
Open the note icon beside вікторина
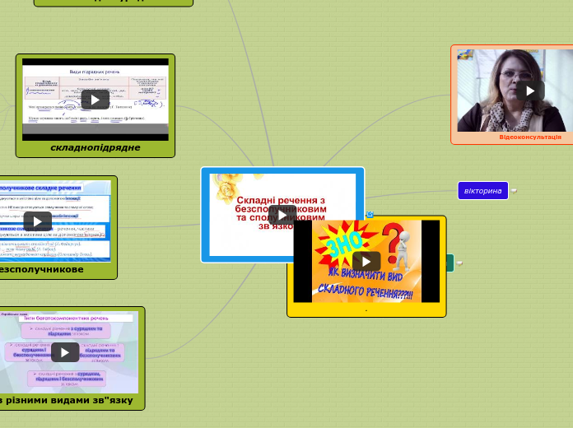click(514, 191)
